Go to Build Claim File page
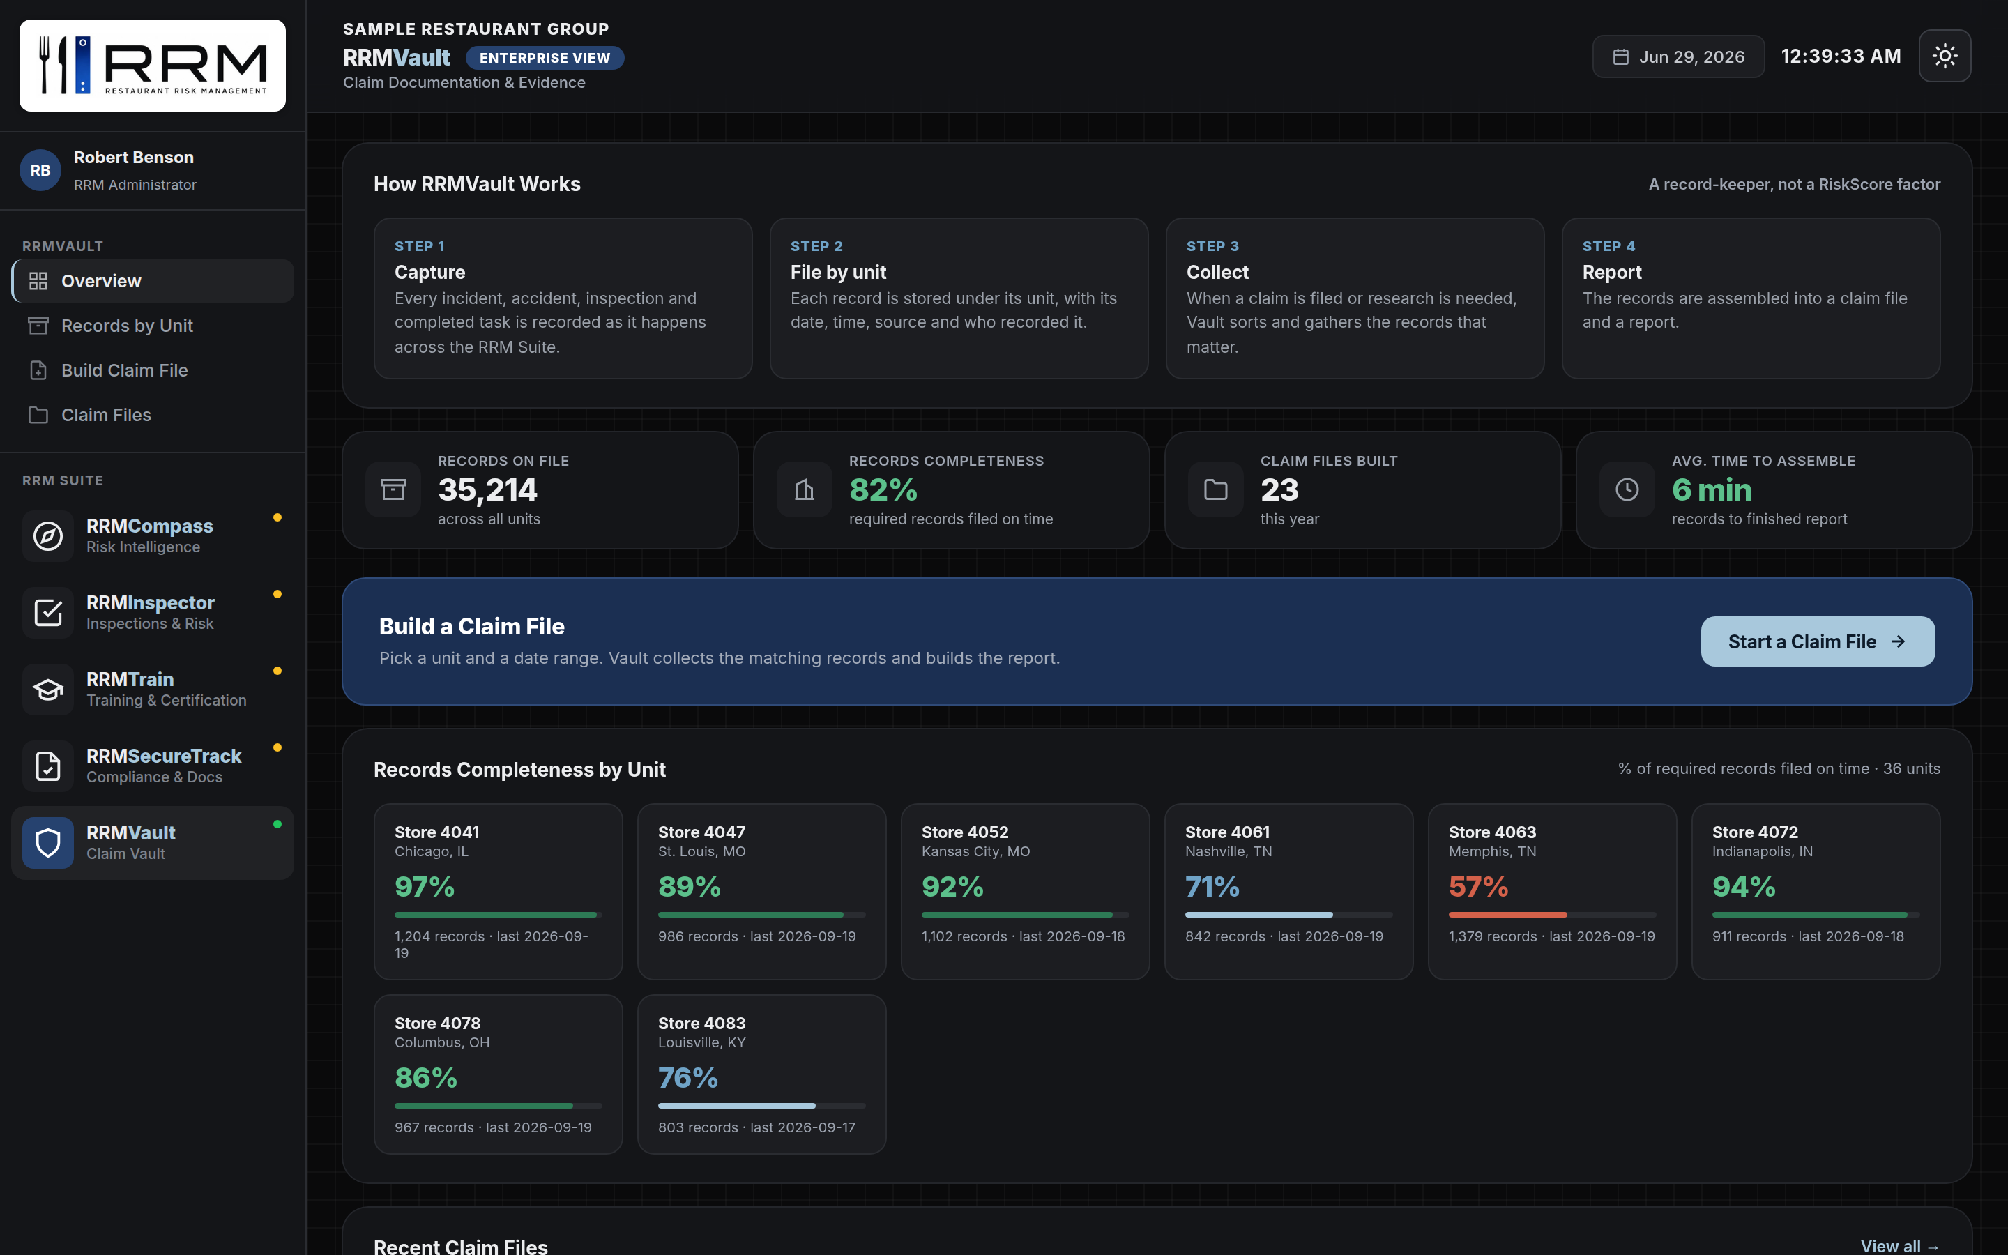The height and width of the screenshot is (1255, 2008). pos(153,370)
